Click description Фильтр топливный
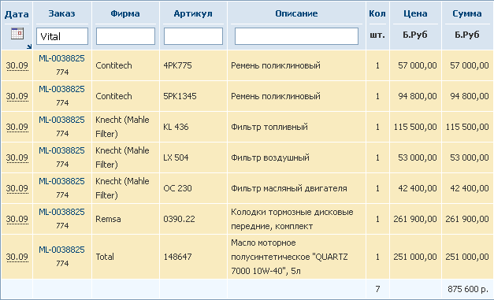 pos(269,127)
